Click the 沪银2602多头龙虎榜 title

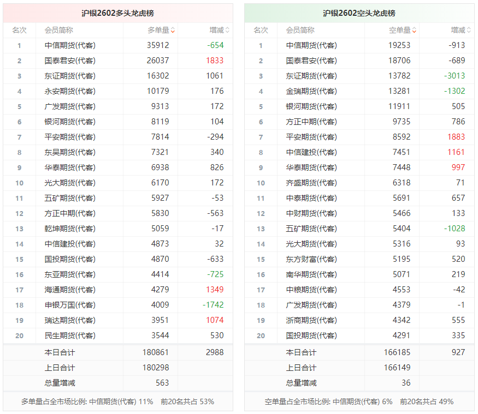117,13
